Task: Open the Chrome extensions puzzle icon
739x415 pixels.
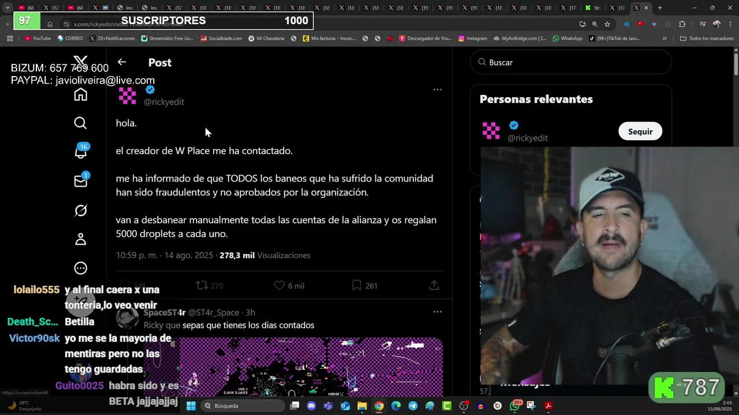Action: click(682, 24)
